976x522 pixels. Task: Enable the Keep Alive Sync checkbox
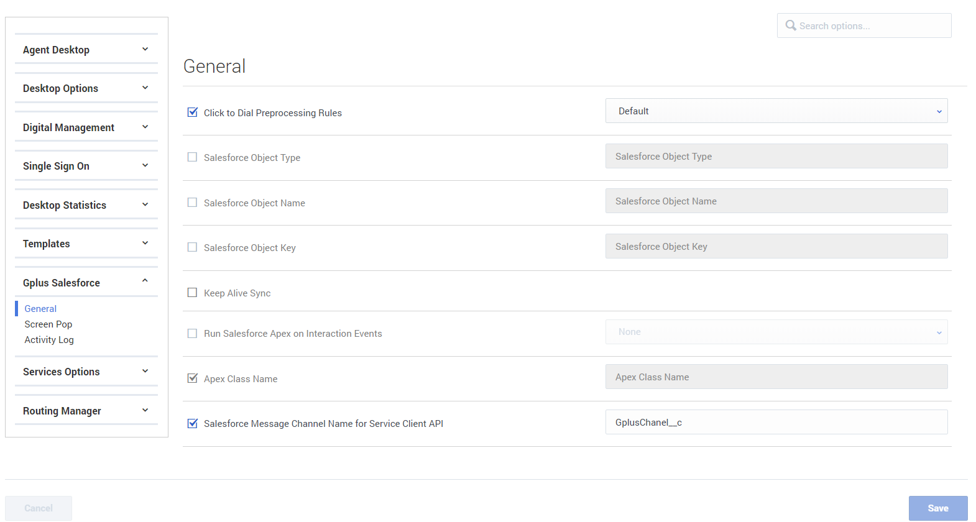[x=193, y=293]
